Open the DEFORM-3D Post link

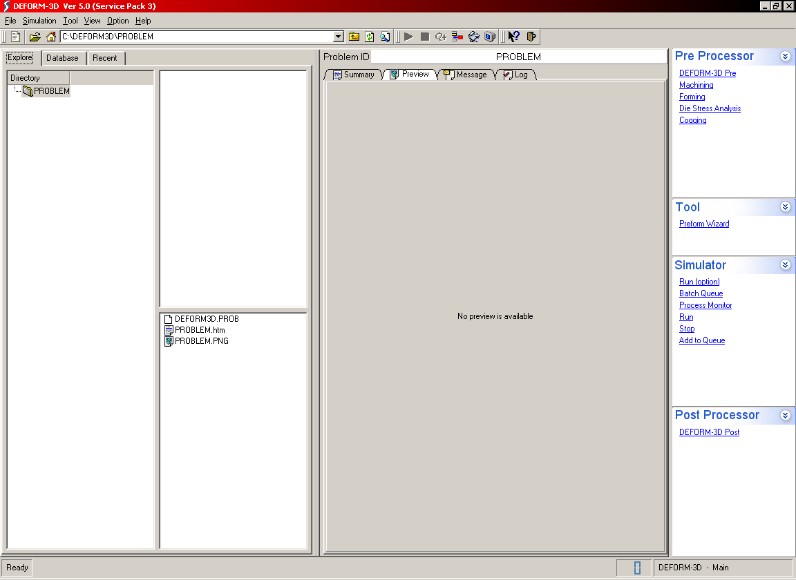coord(709,432)
